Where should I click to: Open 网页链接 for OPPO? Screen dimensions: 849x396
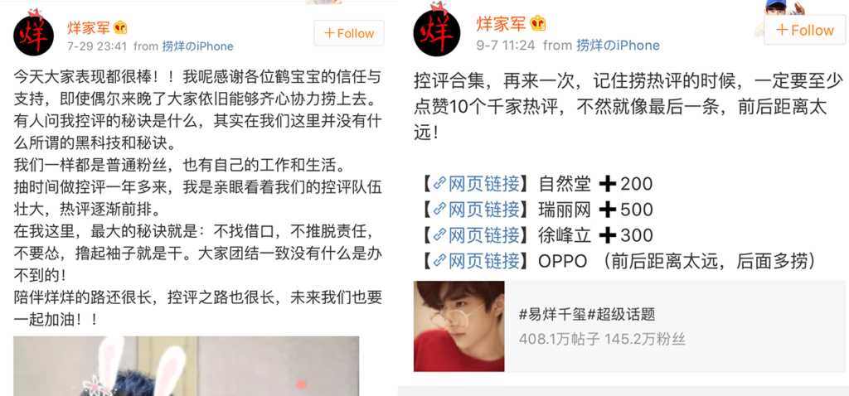click(484, 261)
